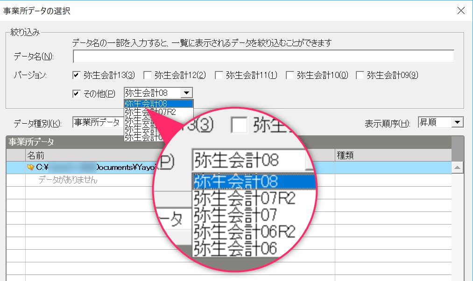This screenshot has height=281, width=473.
Task: Toggle the 弥生会計13(3) checkbox
Action: click(x=76, y=75)
